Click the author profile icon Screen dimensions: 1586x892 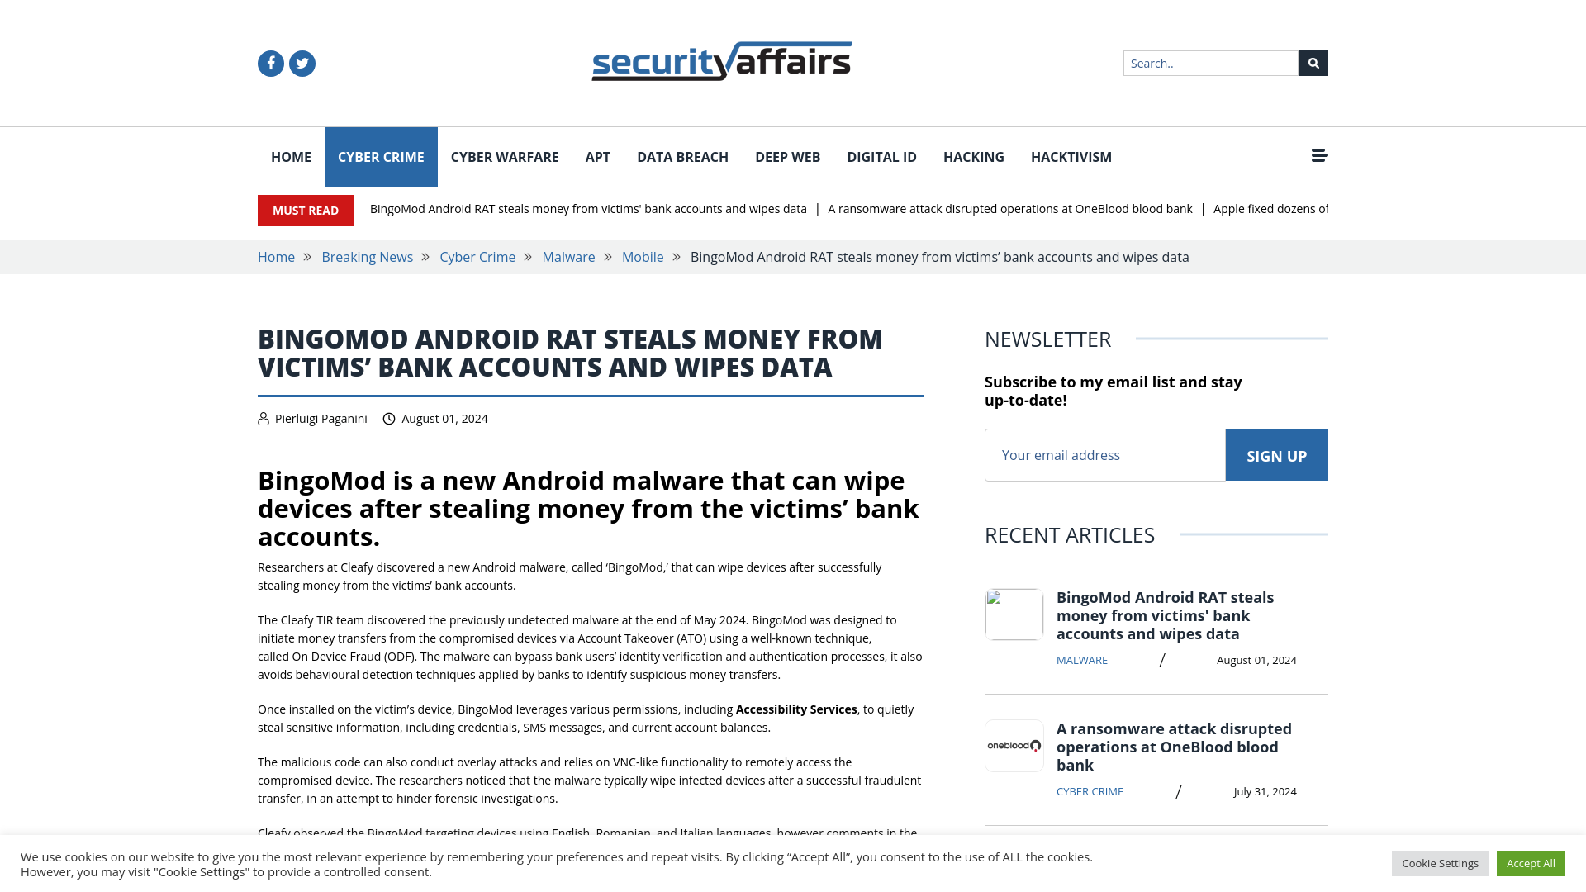[263, 417]
